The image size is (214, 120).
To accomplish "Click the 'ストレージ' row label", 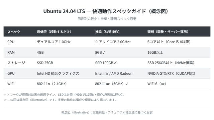I will click(x=16, y=63).
